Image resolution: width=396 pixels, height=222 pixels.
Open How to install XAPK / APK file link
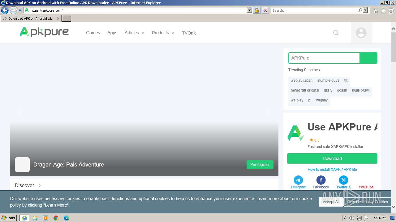pyautogui.click(x=332, y=169)
